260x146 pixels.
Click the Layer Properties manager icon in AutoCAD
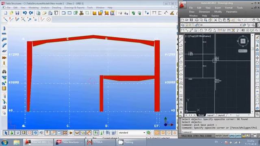(182, 25)
